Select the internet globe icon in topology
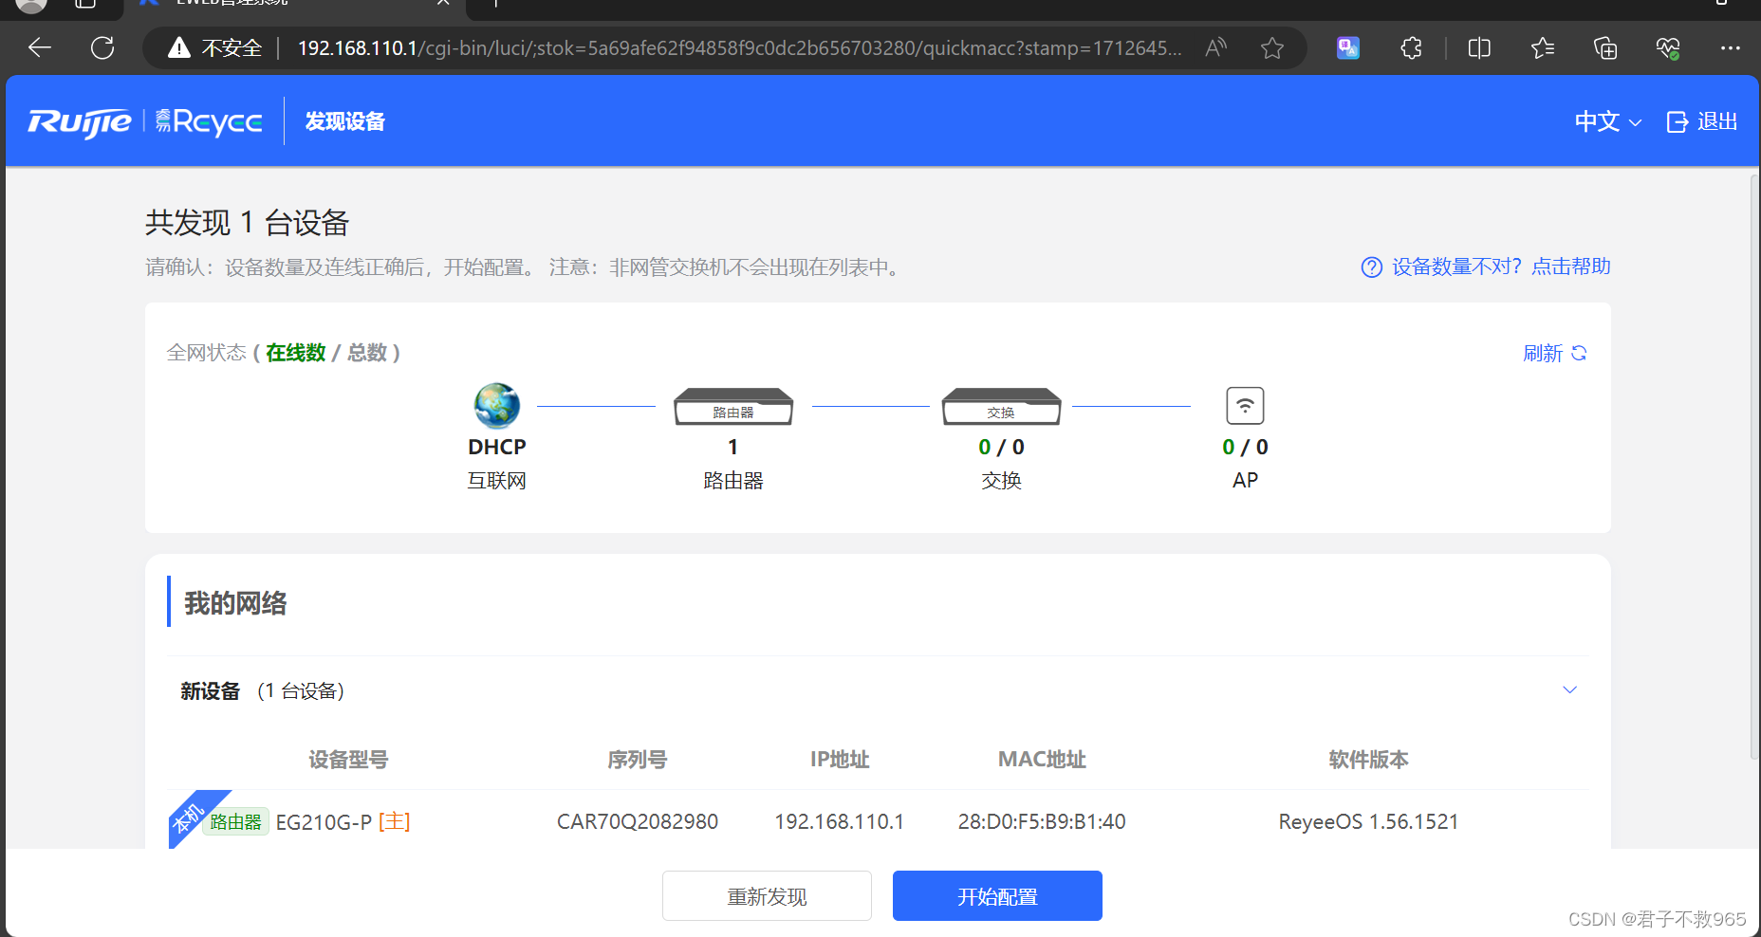The height and width of the screenshot is (937, 1761). pyautogui.click(x=496, y=406)
